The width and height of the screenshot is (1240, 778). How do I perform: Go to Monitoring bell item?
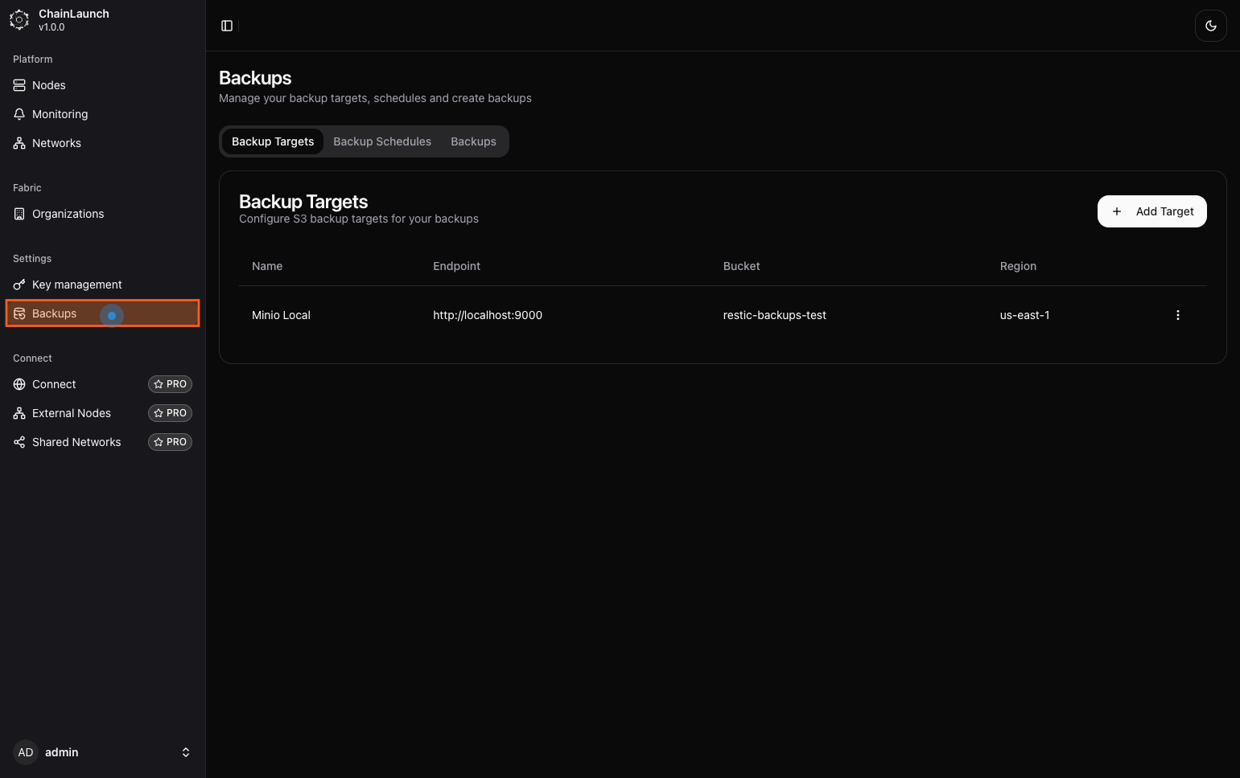tap(60, 114)
